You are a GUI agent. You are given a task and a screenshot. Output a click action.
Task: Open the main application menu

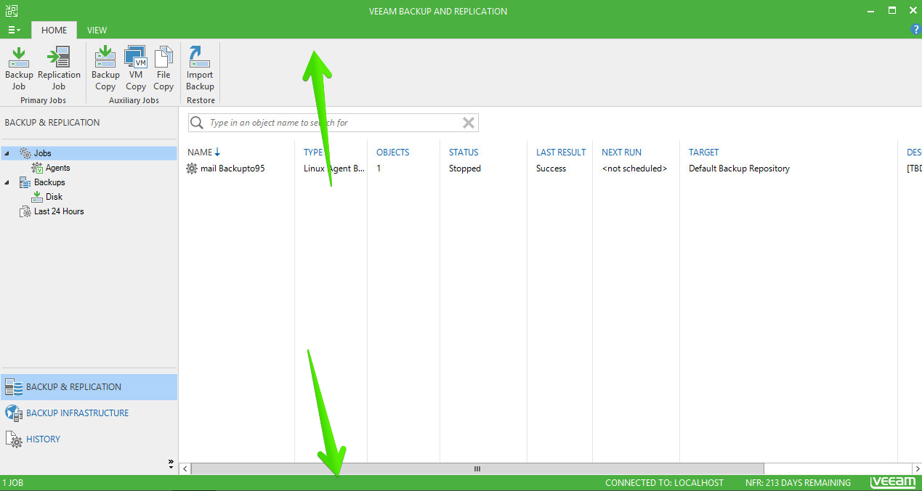14,30
